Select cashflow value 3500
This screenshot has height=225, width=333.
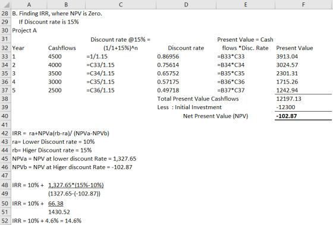pyautogui.click(x=55, y=74)
